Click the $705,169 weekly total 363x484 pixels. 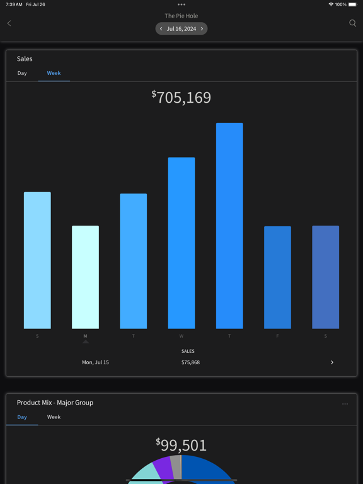(181, 97)
